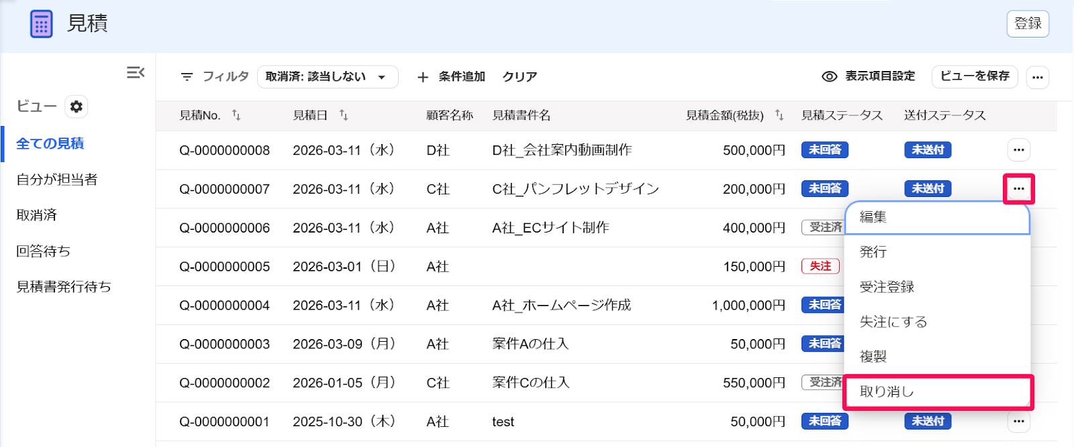This screenshot has width=1074, height=447.
Task: Open the 取消済: 該当しない filter dropdown
Action: pos(328,77)
